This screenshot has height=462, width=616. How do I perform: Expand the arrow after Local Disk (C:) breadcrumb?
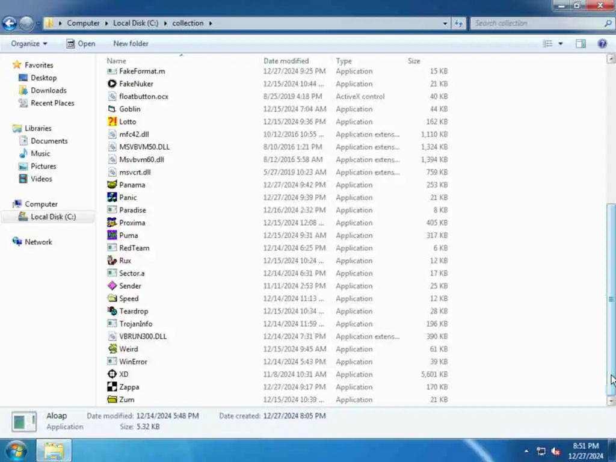(x=165, y=23)
